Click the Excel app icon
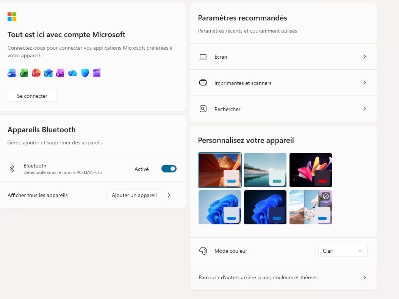The height and width of the screenshot is (299, 399). [24, 73]
